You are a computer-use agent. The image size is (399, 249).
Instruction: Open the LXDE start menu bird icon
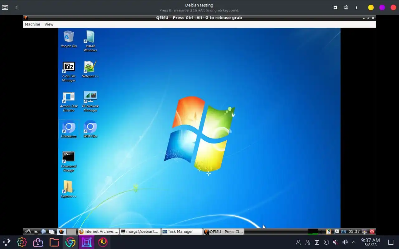click(x=28, y=232)
